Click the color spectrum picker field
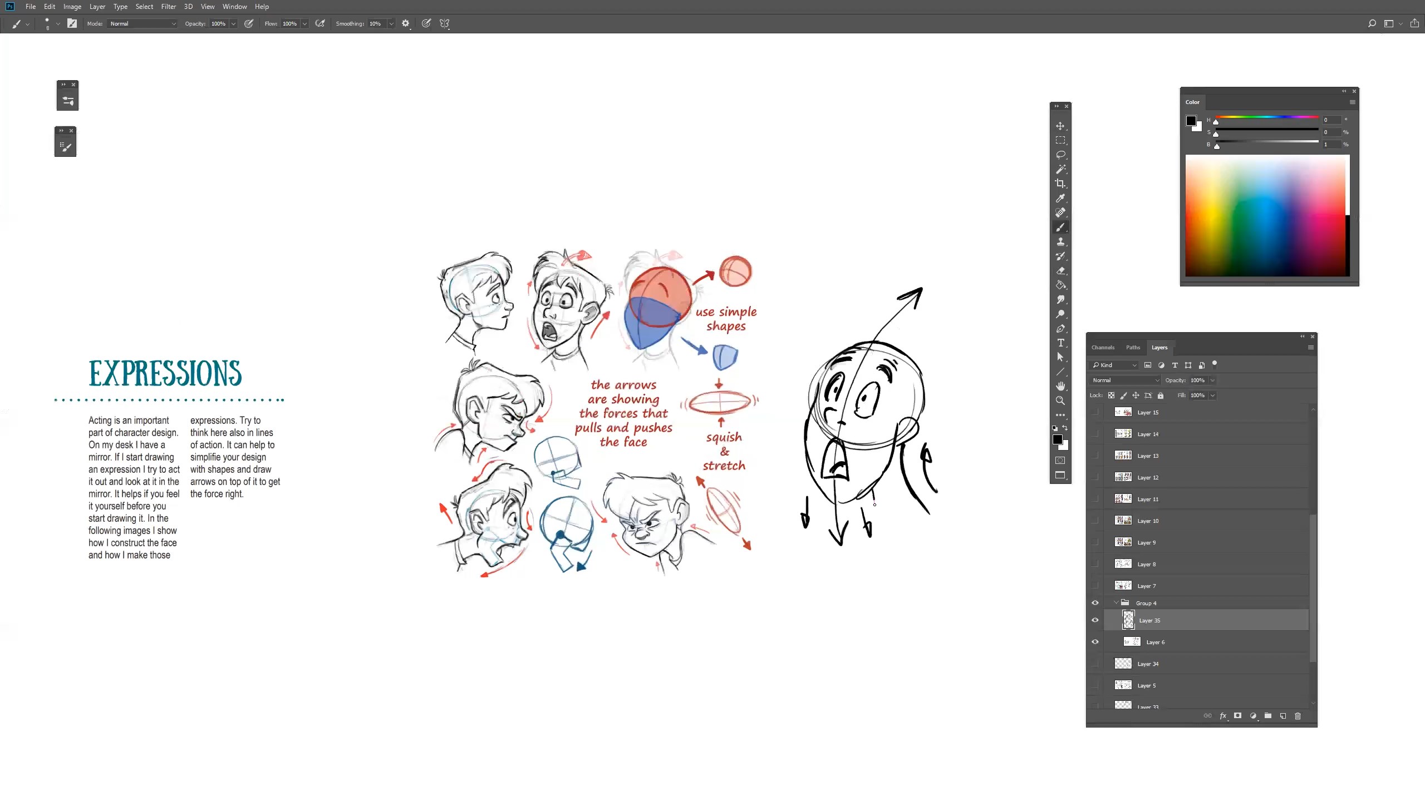The width and height of the screenshot is (1425, 801). (x=1265, y=216)
